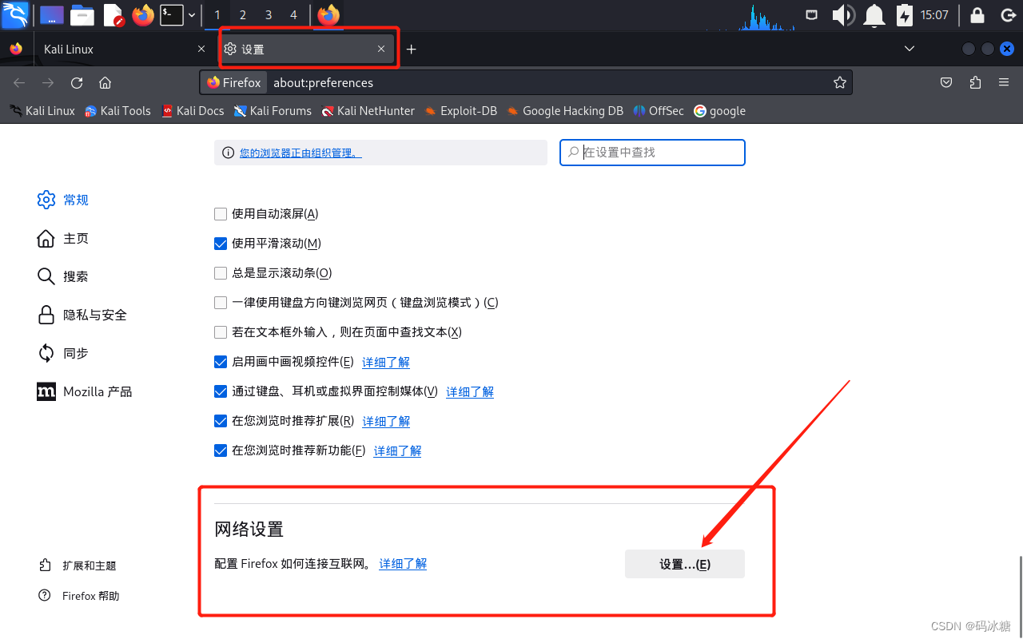Open the Kali NetHunter bookmark

tap(368, 111)
